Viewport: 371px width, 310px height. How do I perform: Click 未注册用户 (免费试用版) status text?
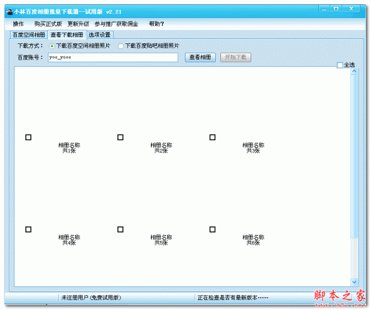click(91, 298)
